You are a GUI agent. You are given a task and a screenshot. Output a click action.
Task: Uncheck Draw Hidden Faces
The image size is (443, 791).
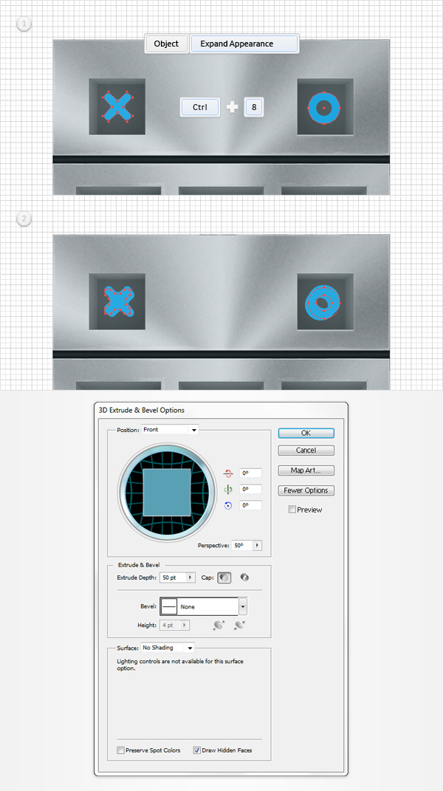click(197, 750)
